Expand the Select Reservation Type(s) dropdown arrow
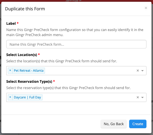 142,97
